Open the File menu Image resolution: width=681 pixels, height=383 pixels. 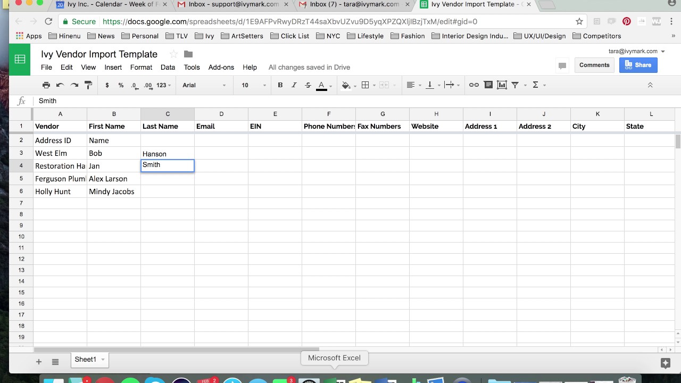click(46, 68)
